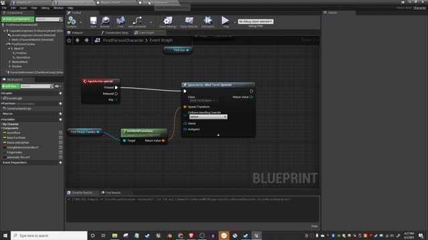Open Class Settings from toolbar
The width and height of the screenshot is (428, 240).
pyautogui.click(x=168, y=22)
